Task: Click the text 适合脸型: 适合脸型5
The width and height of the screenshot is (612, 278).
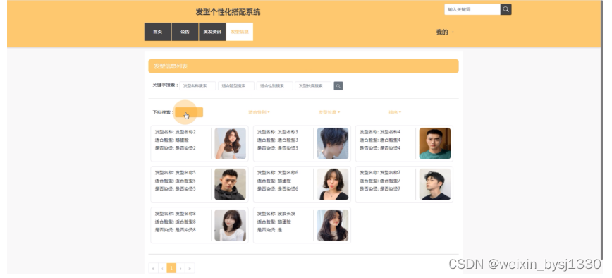Action: [176, 181]
